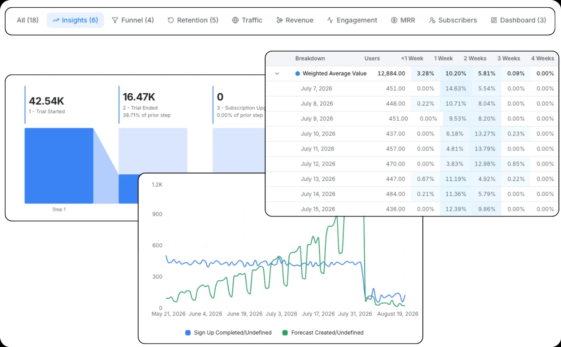Select the July 9, 2026 row
561x347 pixels.
[412, 119]
